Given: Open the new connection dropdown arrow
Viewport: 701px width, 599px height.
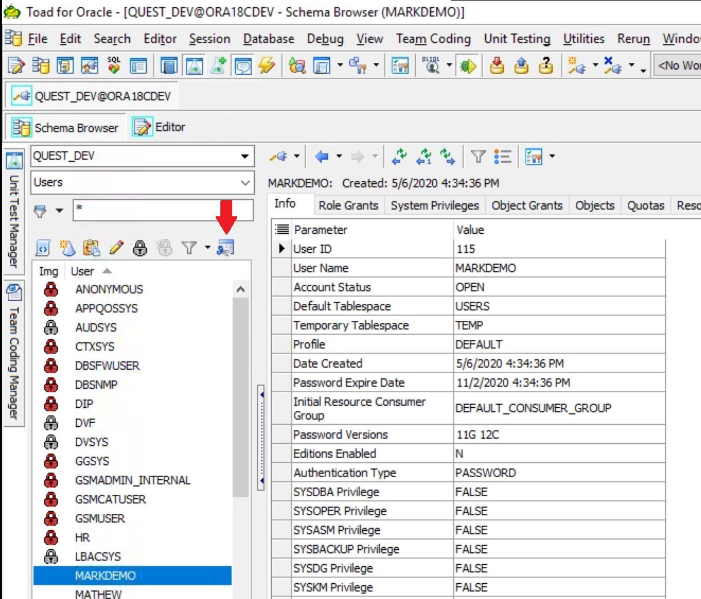Looking at the screenshot, I should click(x=595, y=66).
